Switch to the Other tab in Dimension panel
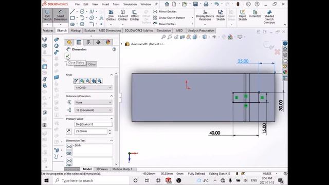The height and width of the screenshot is (185, 329). 92,64
